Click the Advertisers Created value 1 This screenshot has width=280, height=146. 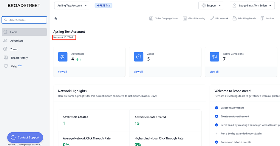pos(64,123)
